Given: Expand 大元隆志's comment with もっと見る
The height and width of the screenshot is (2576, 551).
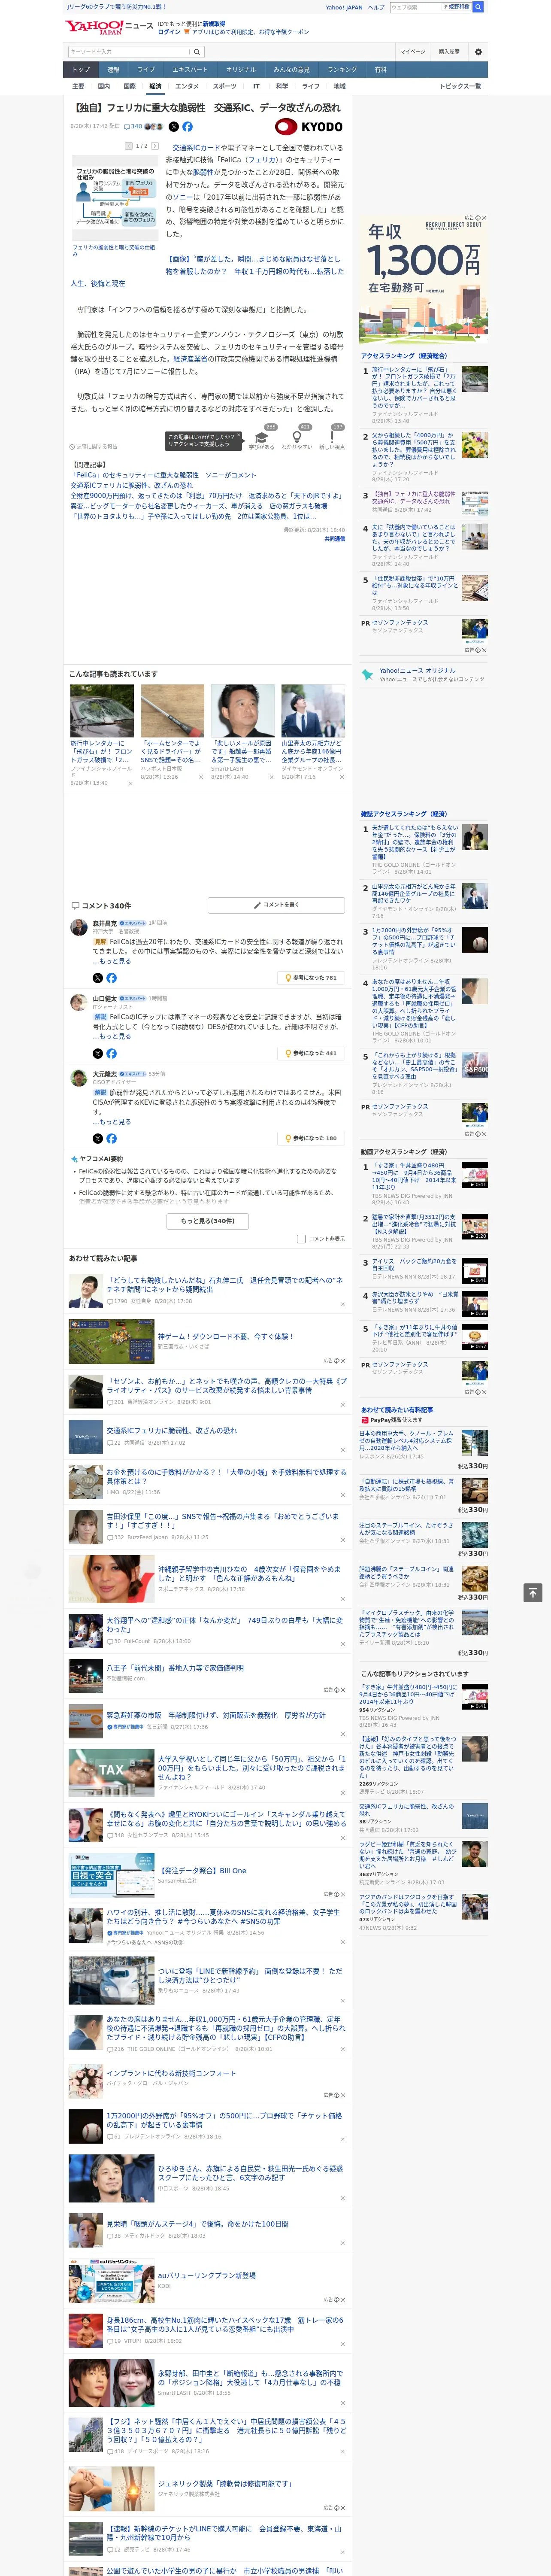Looking at the screenshot, I should click(x=115, y=1122).
